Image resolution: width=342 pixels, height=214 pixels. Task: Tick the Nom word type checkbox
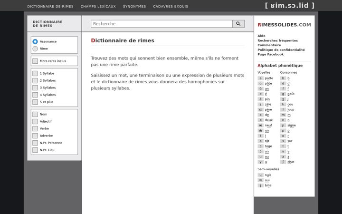pyautogui.click(x=35, y=114)
